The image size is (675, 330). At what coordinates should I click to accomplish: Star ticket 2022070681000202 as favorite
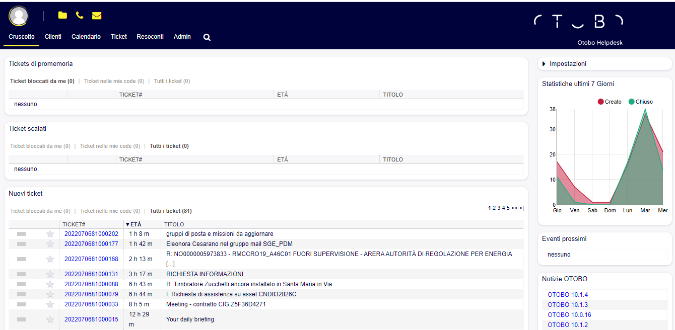[x=50, y=234]
